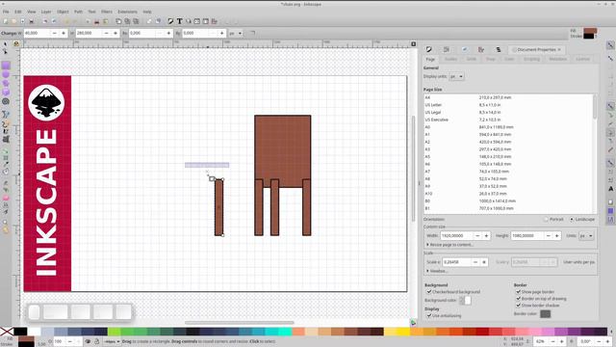Open the Path menu

point(78,12)
